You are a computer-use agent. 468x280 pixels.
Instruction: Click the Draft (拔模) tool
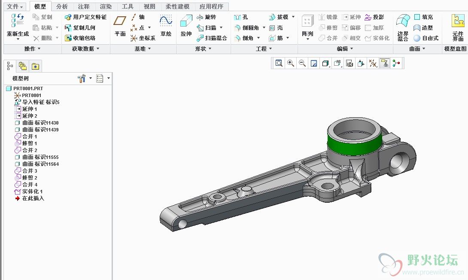279,17
